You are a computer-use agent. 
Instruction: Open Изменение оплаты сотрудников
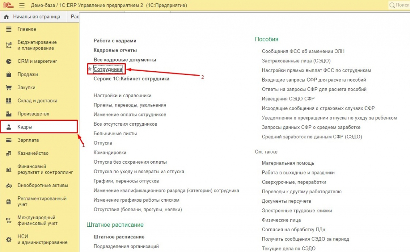(x=130, y=115)
